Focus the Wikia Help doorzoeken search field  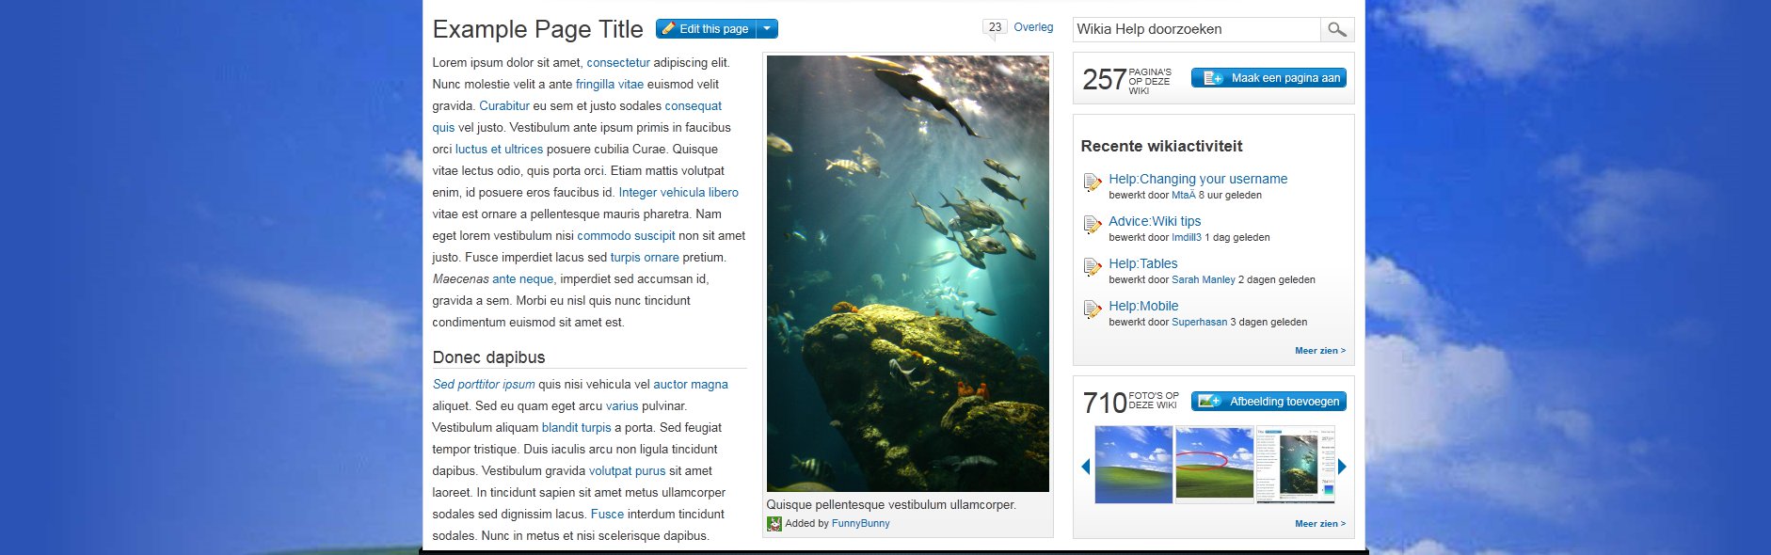tap(1196, 29)
